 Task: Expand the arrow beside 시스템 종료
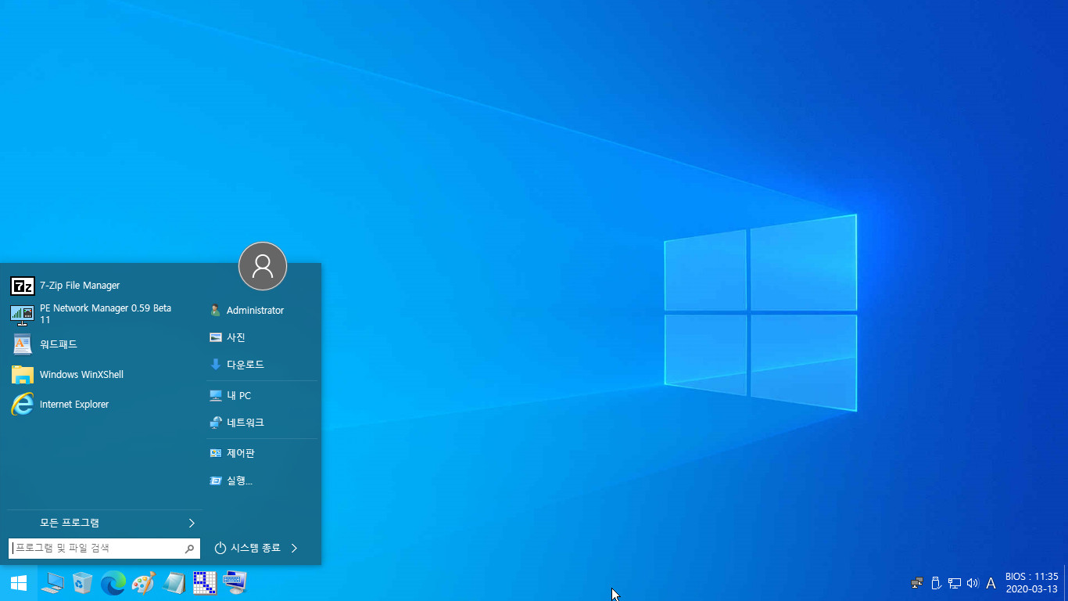(x=294, y=549)
